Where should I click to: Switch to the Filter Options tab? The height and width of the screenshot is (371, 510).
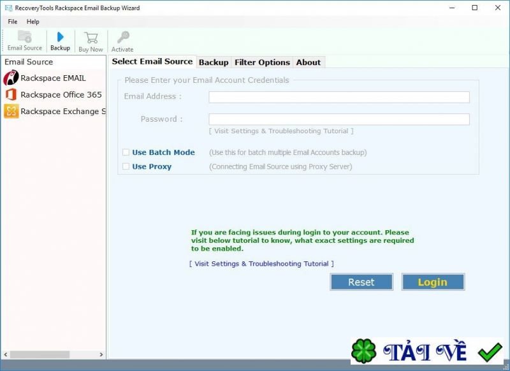(262, 62)
